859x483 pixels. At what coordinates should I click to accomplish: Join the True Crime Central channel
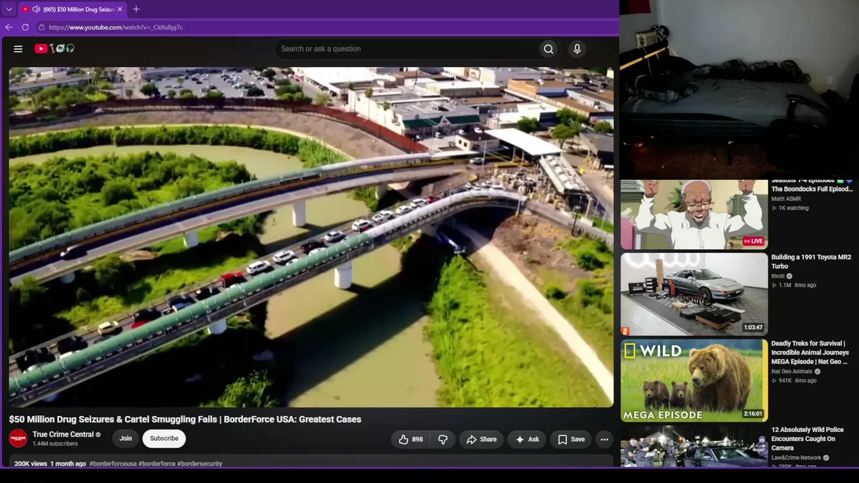tap(125, 439)
